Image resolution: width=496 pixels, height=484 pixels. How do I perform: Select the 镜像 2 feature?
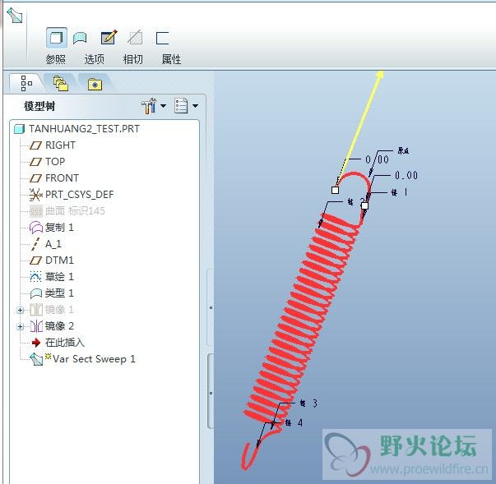coord(59,326)
